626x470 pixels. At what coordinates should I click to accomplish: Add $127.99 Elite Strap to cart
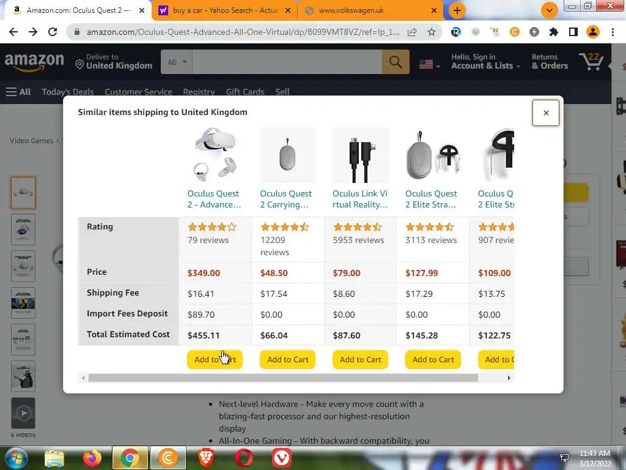pyautogui.click(x=433, y=359)
